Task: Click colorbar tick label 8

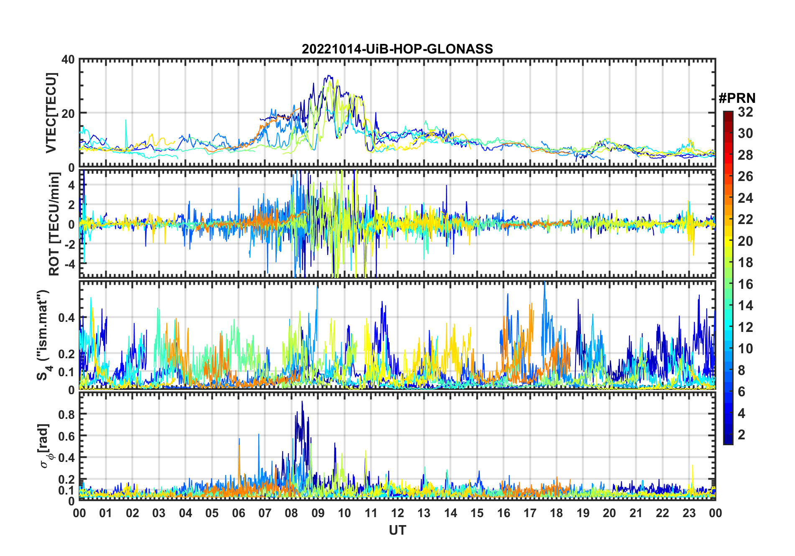Action: click(741, 370)
